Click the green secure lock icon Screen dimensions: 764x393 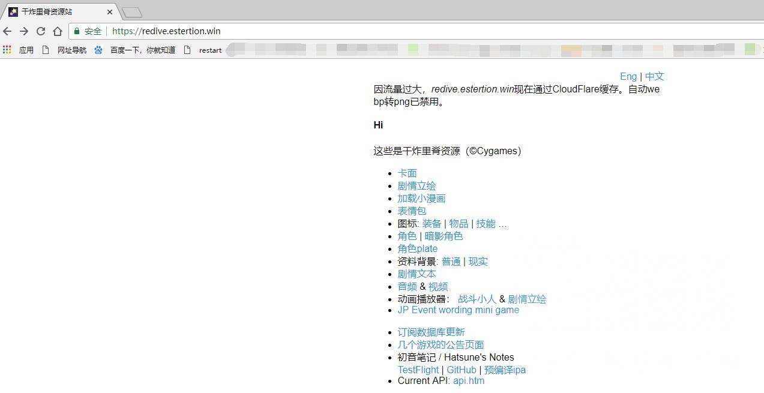point(77,31)
